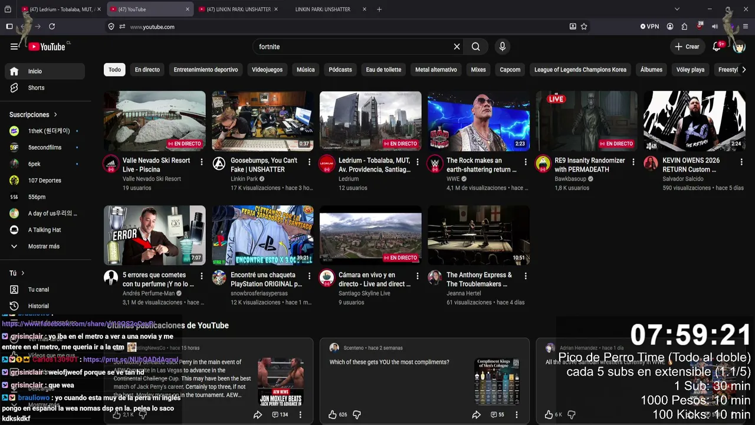Open options for RE9 Insanity Randomizer stream
The width and height of the screenshot is (755, 425).
(633, 162)
